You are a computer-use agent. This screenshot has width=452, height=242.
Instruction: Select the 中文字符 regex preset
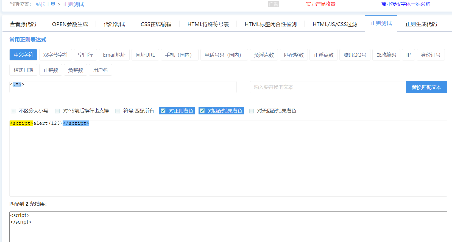pos(23,55)
